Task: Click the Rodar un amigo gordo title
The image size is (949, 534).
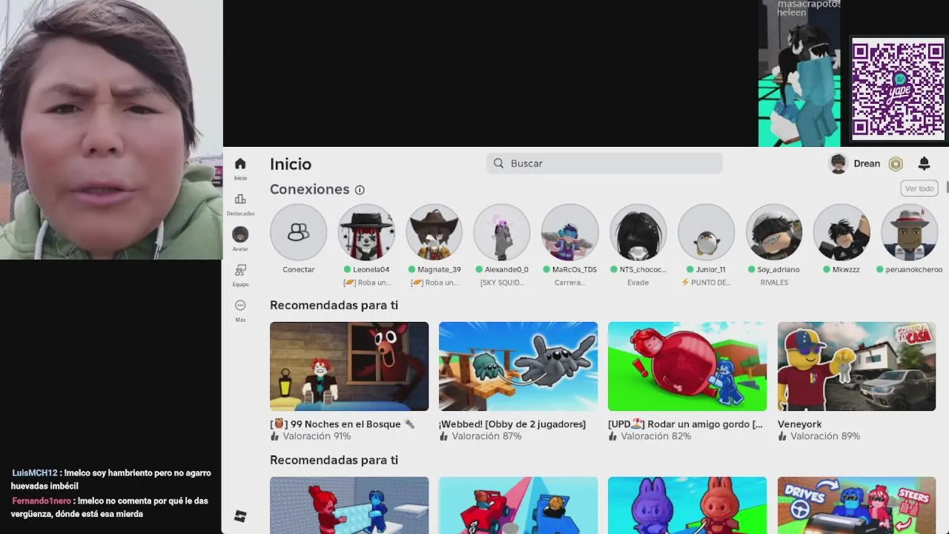Action: click(x=685, y=424)
